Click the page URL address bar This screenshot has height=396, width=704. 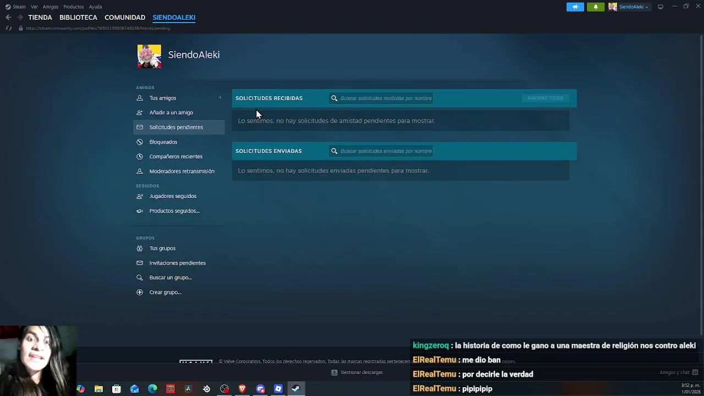pyautogui.click(x=98, y=28)
